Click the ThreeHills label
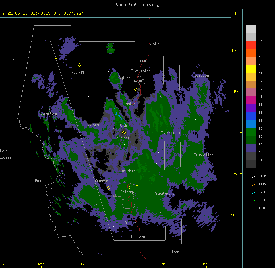The image size is (275, 268). click(x=170, y=133)
